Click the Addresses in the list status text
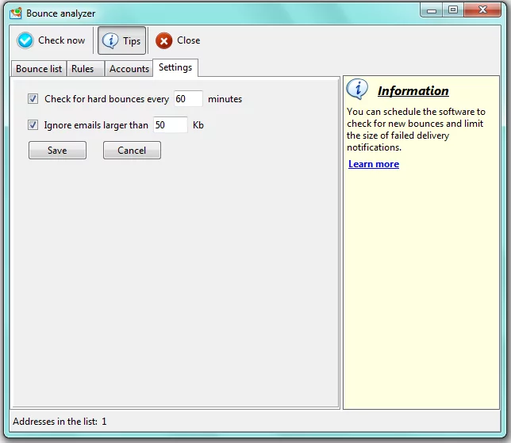The height and width of the screenshot is (443, 511). (x=60, y=422)
